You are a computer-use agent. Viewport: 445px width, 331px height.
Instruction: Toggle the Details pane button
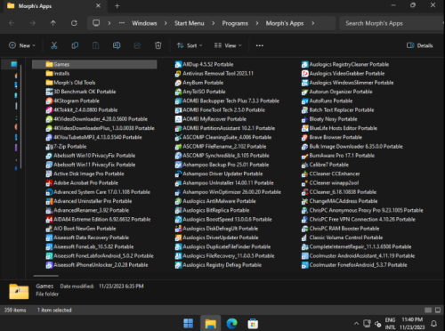click(419, 45)
